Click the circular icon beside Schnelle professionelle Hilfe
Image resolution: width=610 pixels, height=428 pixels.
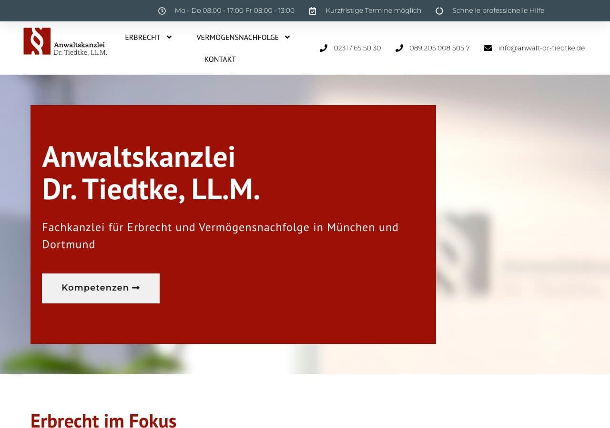coord(439,10)
